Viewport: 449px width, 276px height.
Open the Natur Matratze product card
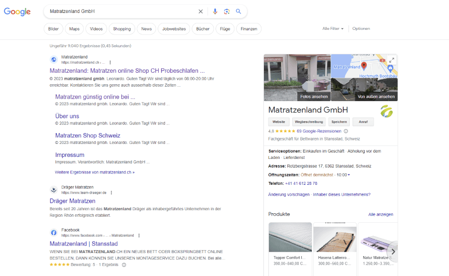click(378, 249)
